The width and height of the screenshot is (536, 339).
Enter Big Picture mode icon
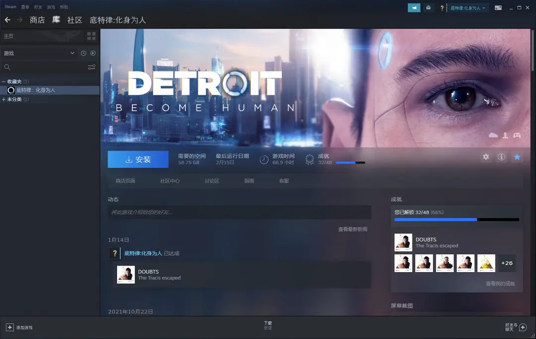tap(498, 8)
